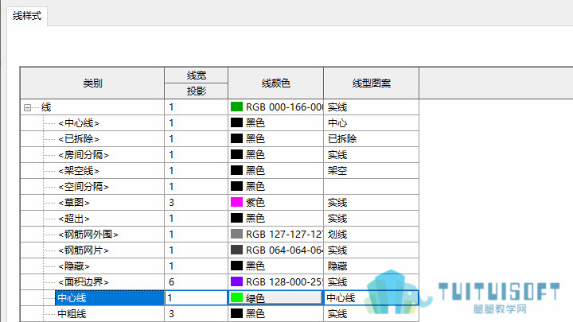Select the <隐藏> tree row
This screenshot has width=573, height=322.
point(74,266)
